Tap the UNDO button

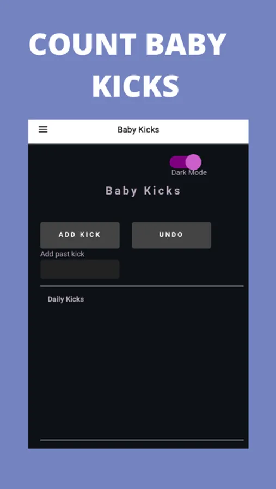pyautogui.click(x=171, y=235)
